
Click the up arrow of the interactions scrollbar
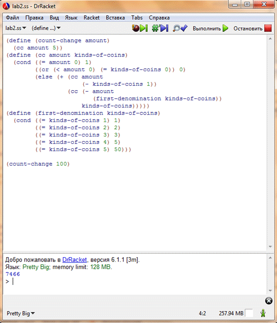(x=270, y=258)
